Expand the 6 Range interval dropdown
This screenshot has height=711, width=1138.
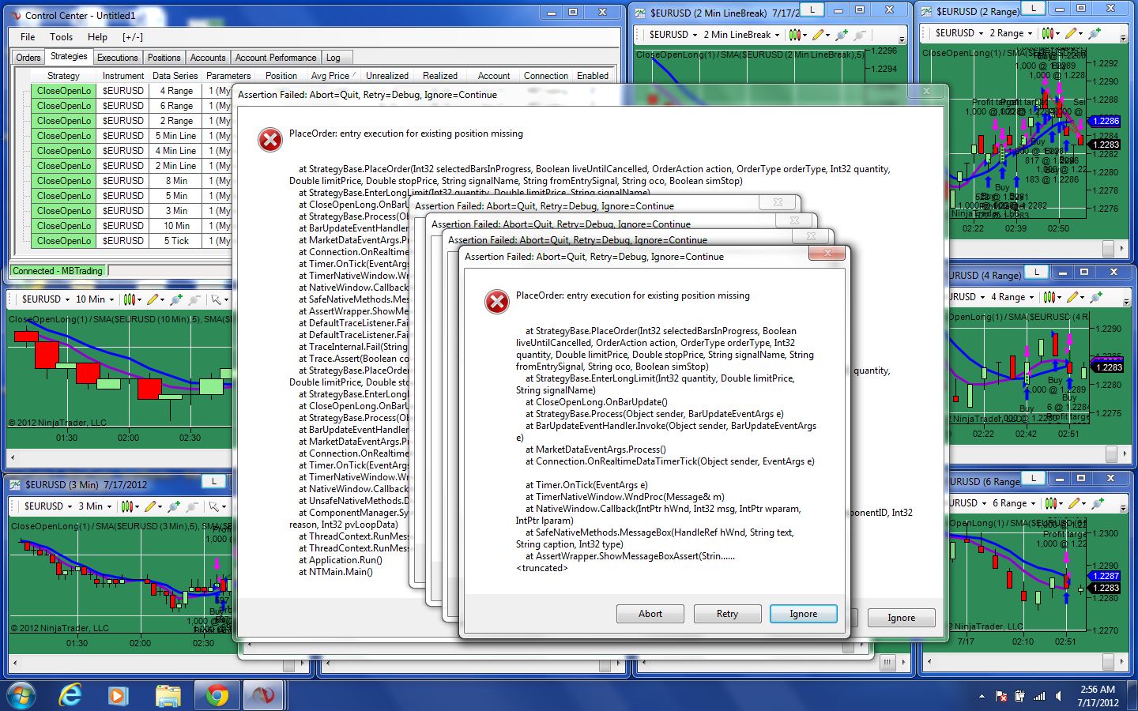(x=1014, y=503)
